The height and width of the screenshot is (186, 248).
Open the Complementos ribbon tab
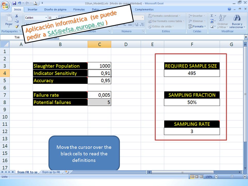(144, 10)
